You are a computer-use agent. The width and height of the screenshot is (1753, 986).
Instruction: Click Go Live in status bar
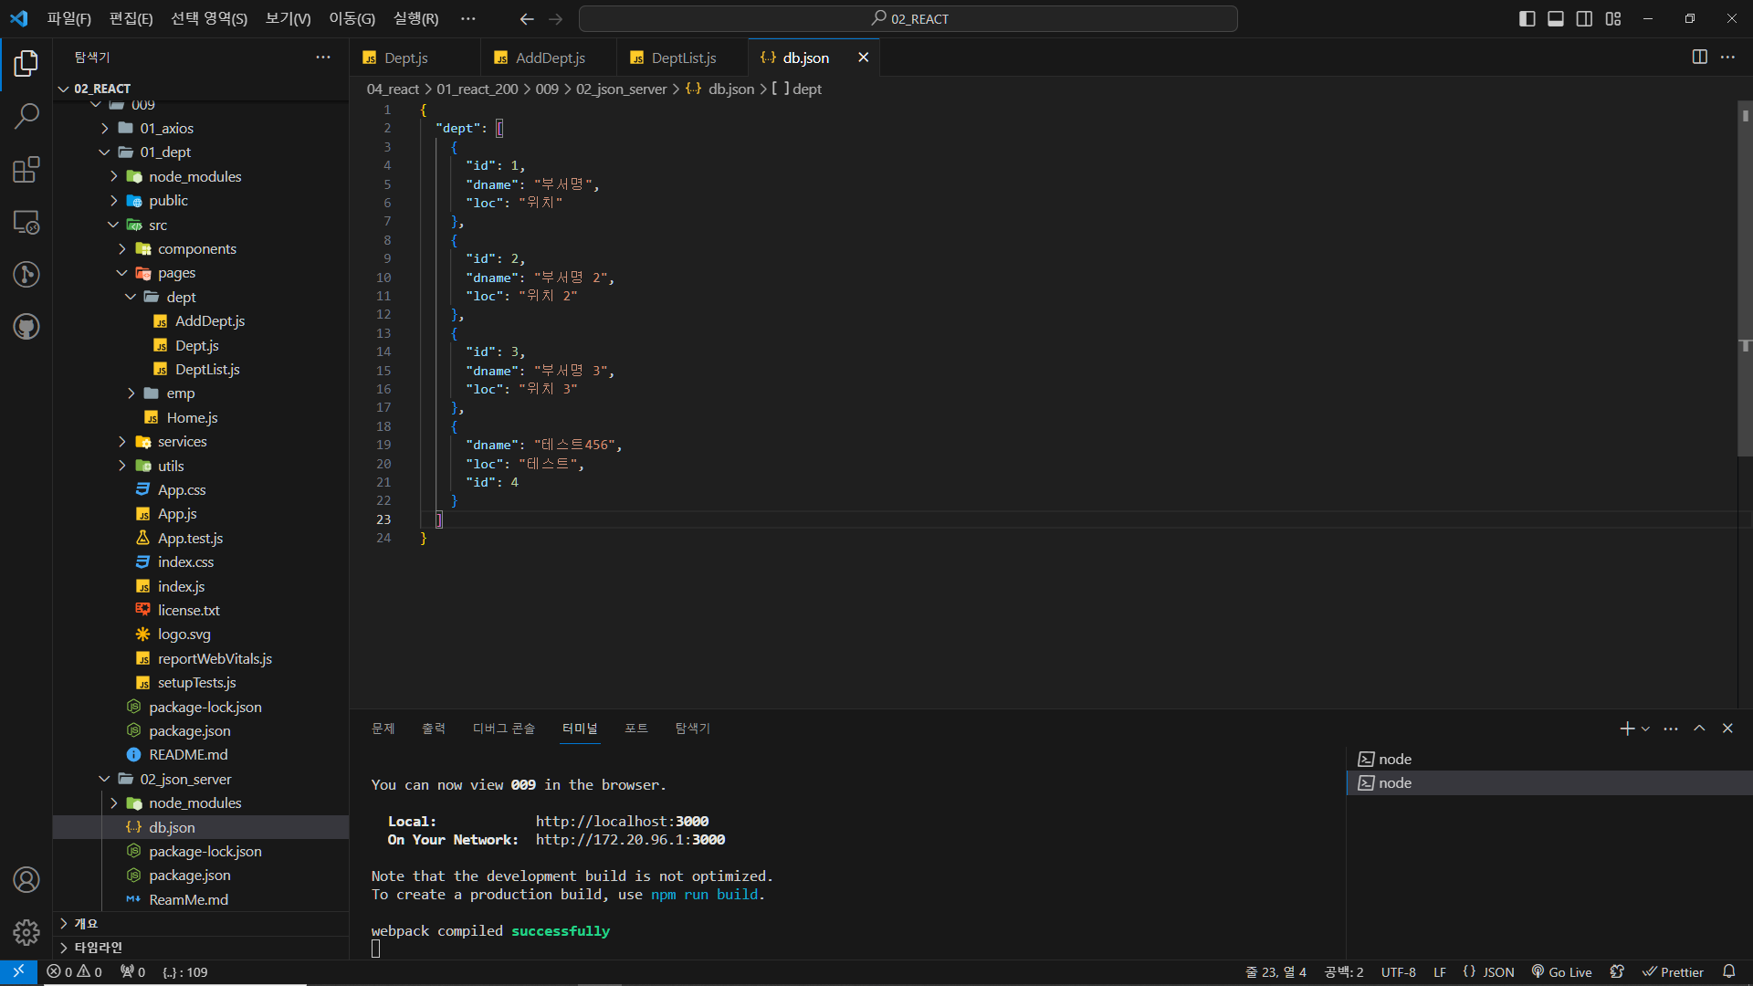[x=1561, y=972]
